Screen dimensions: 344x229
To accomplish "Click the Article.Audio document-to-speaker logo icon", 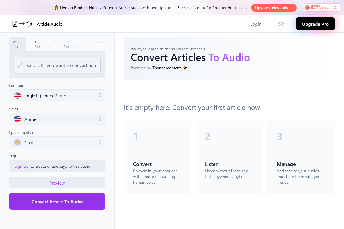I will tap(21, 24).
